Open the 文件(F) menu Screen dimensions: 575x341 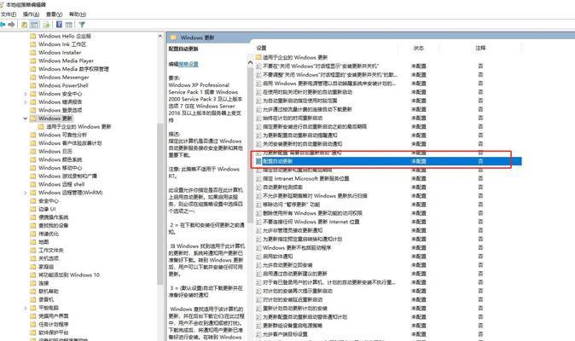[9, 14]
